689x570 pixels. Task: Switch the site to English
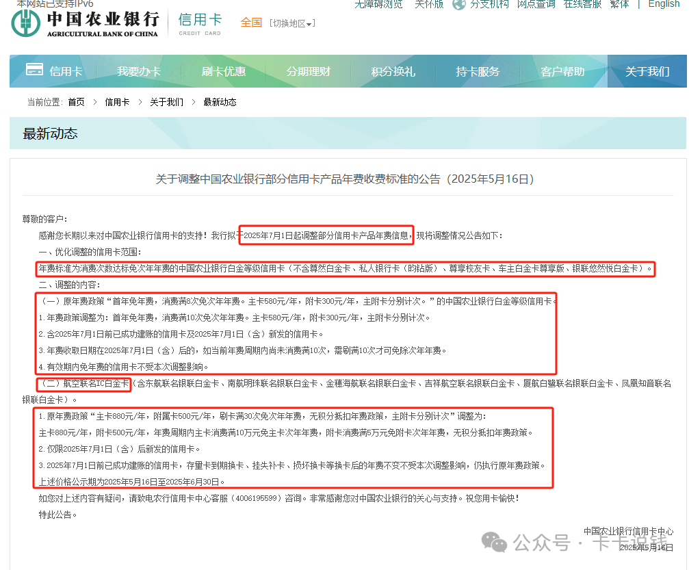[663, 4]
